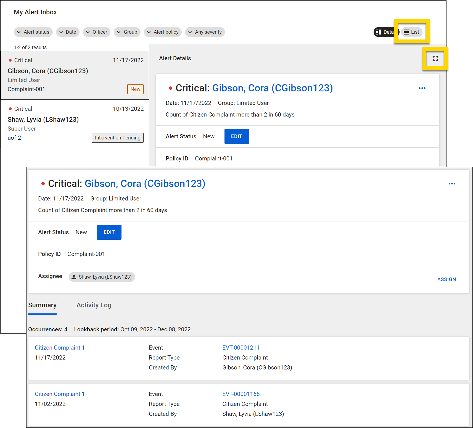Open the three-dot menu in upper alert card
The width and height of the screenshot is (473, 428).
(x=422, y=88)
